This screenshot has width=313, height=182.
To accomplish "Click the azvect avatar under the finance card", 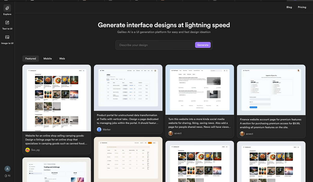I will [242, 134].
